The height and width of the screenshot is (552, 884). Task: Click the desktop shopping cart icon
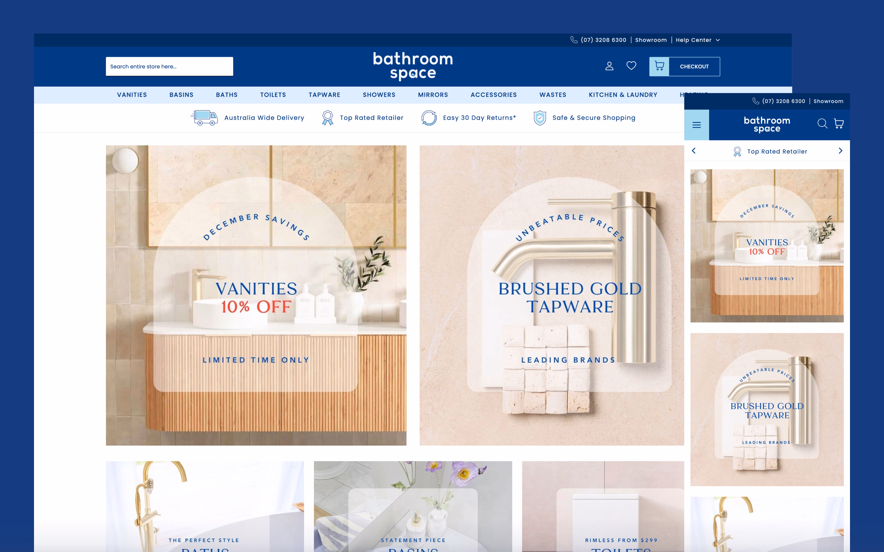tap(659, 66)
